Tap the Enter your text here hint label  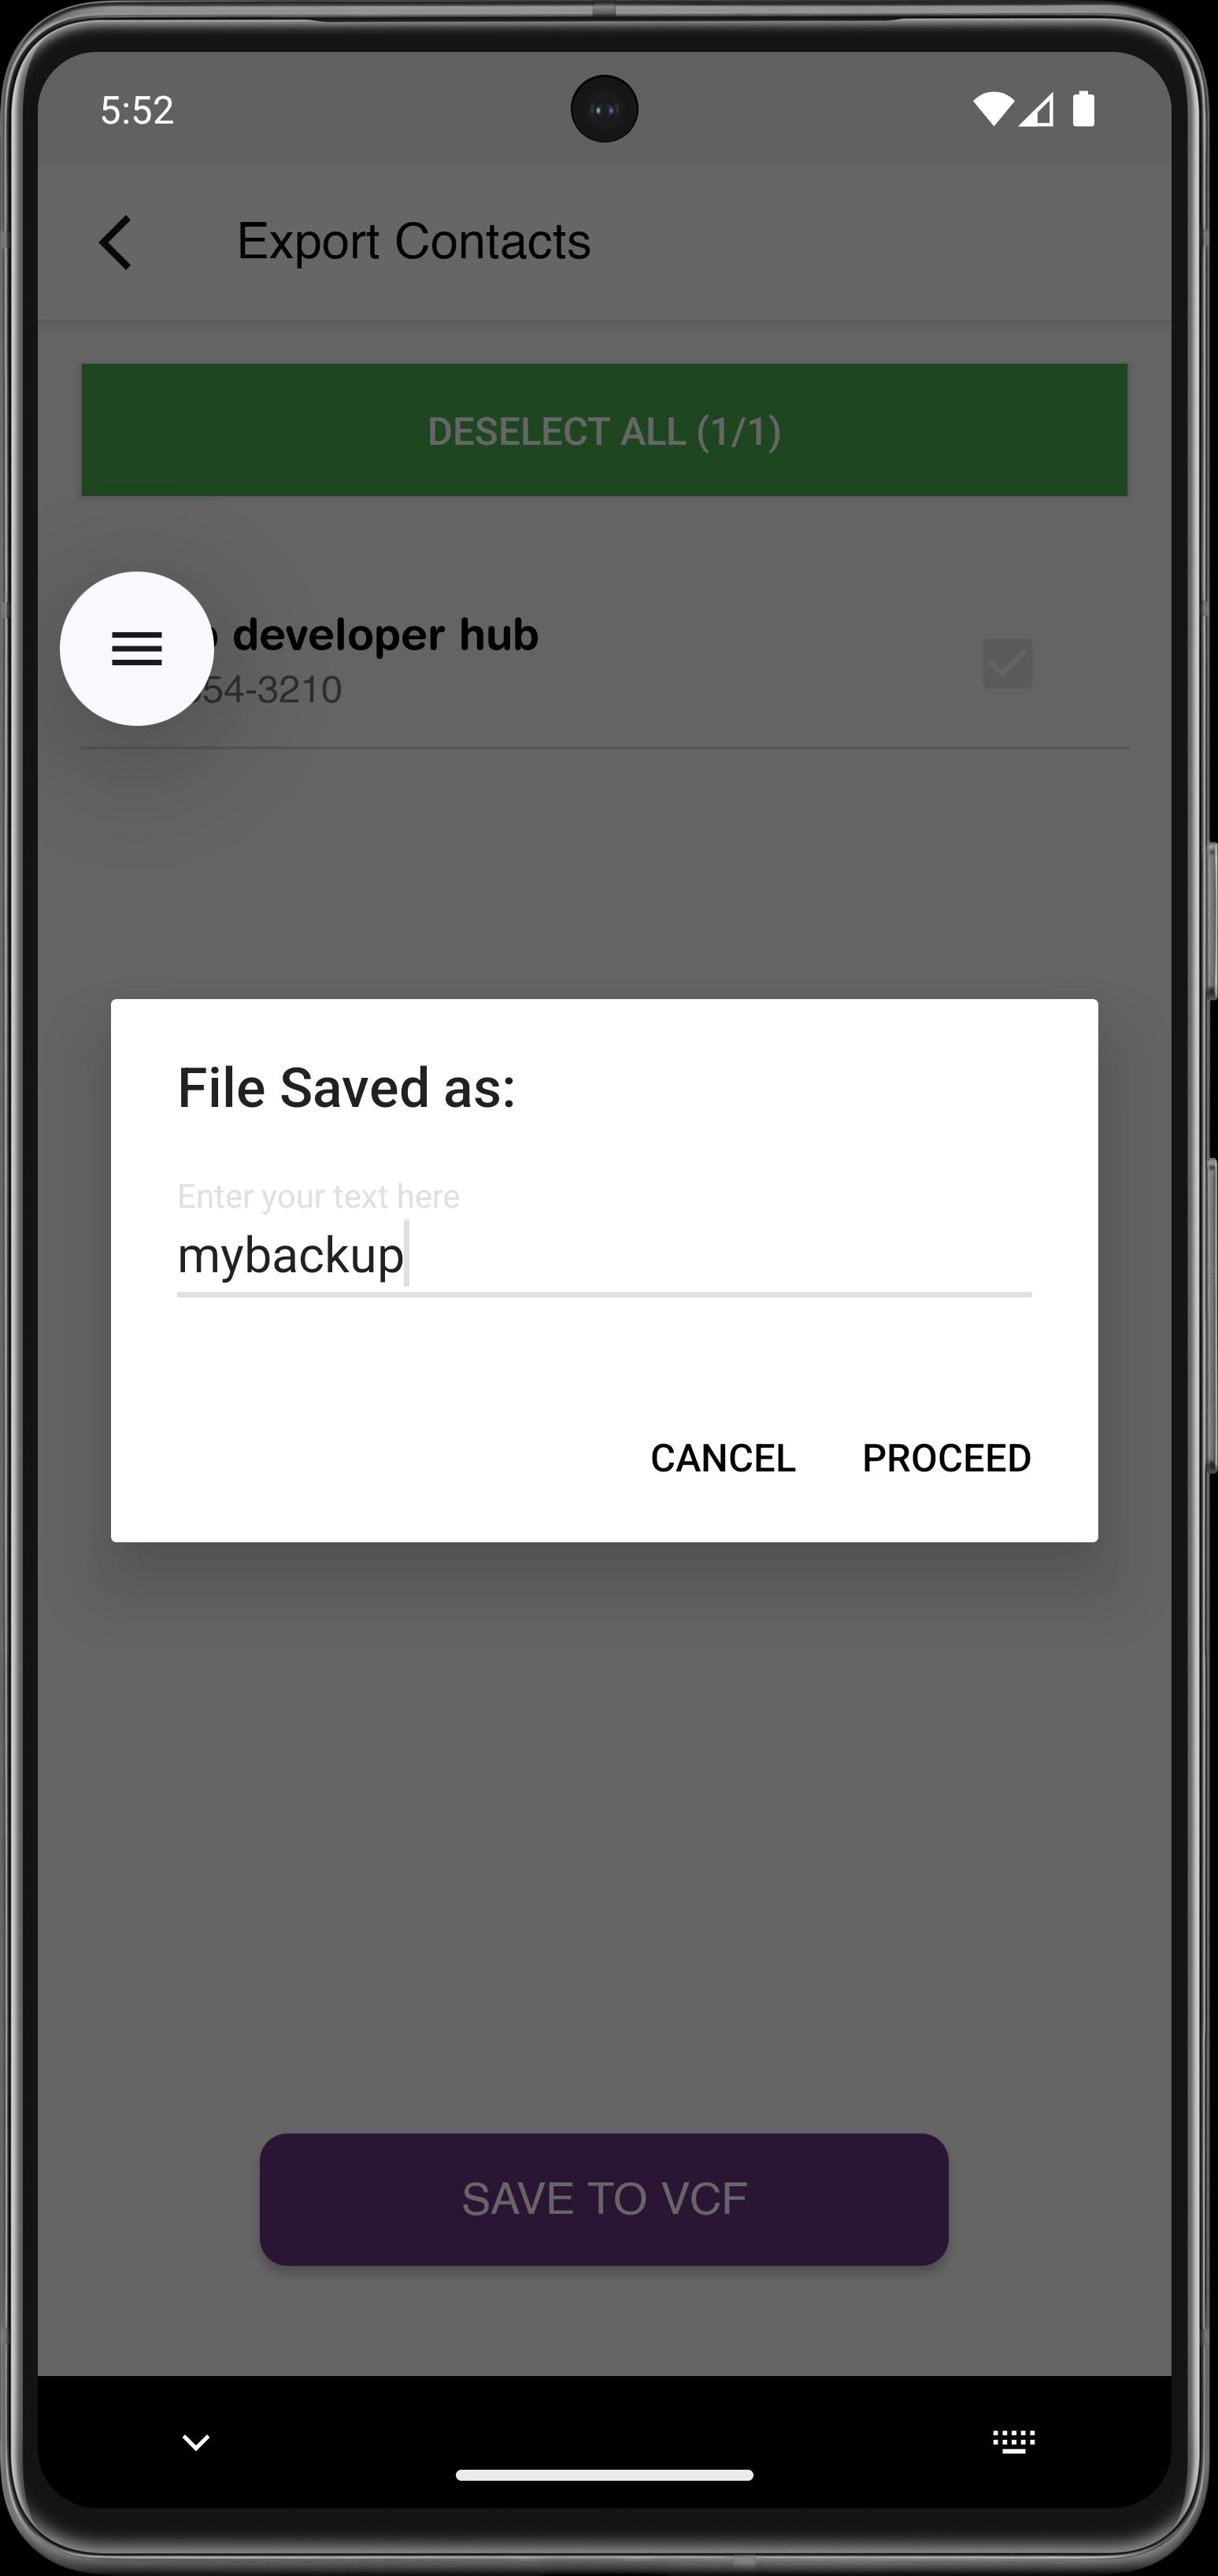(318, 1196)
